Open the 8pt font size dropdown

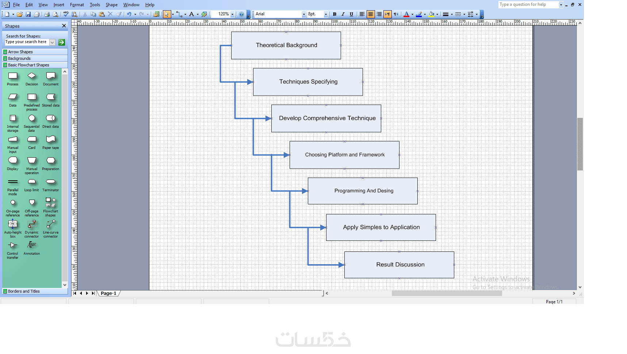coord(326,14)
